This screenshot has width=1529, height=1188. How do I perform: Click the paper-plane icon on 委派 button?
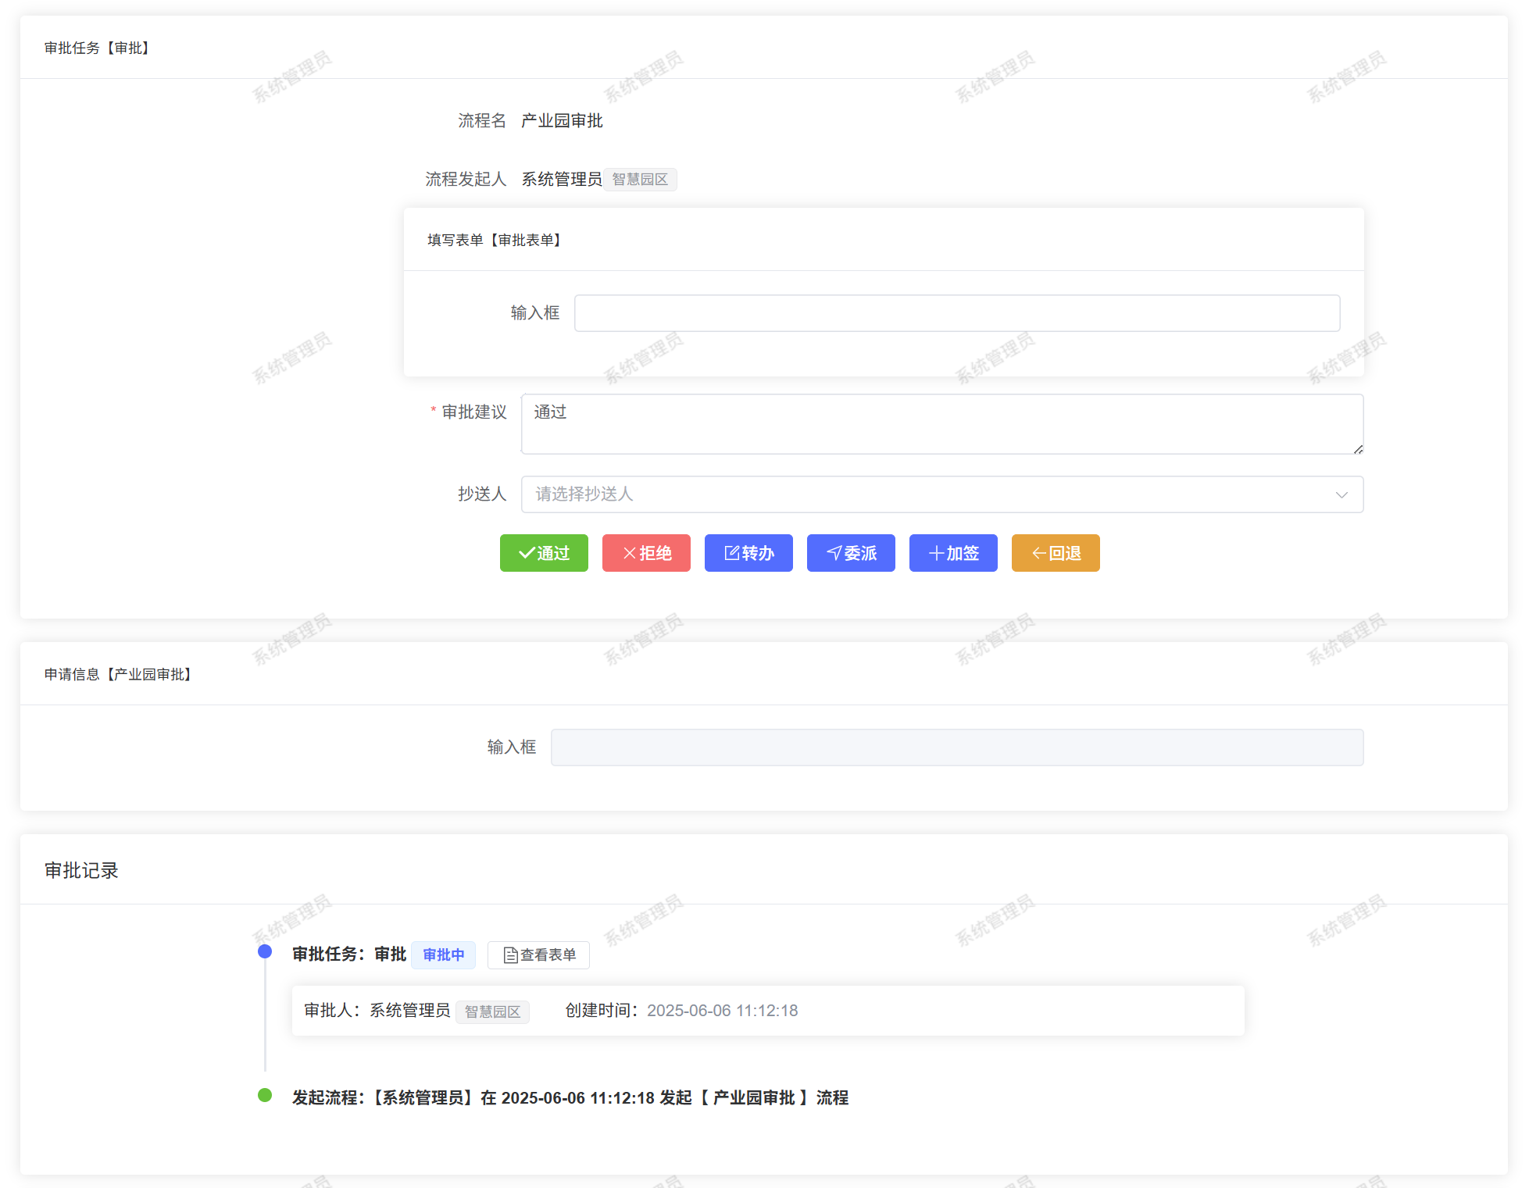tap(834, 553)
